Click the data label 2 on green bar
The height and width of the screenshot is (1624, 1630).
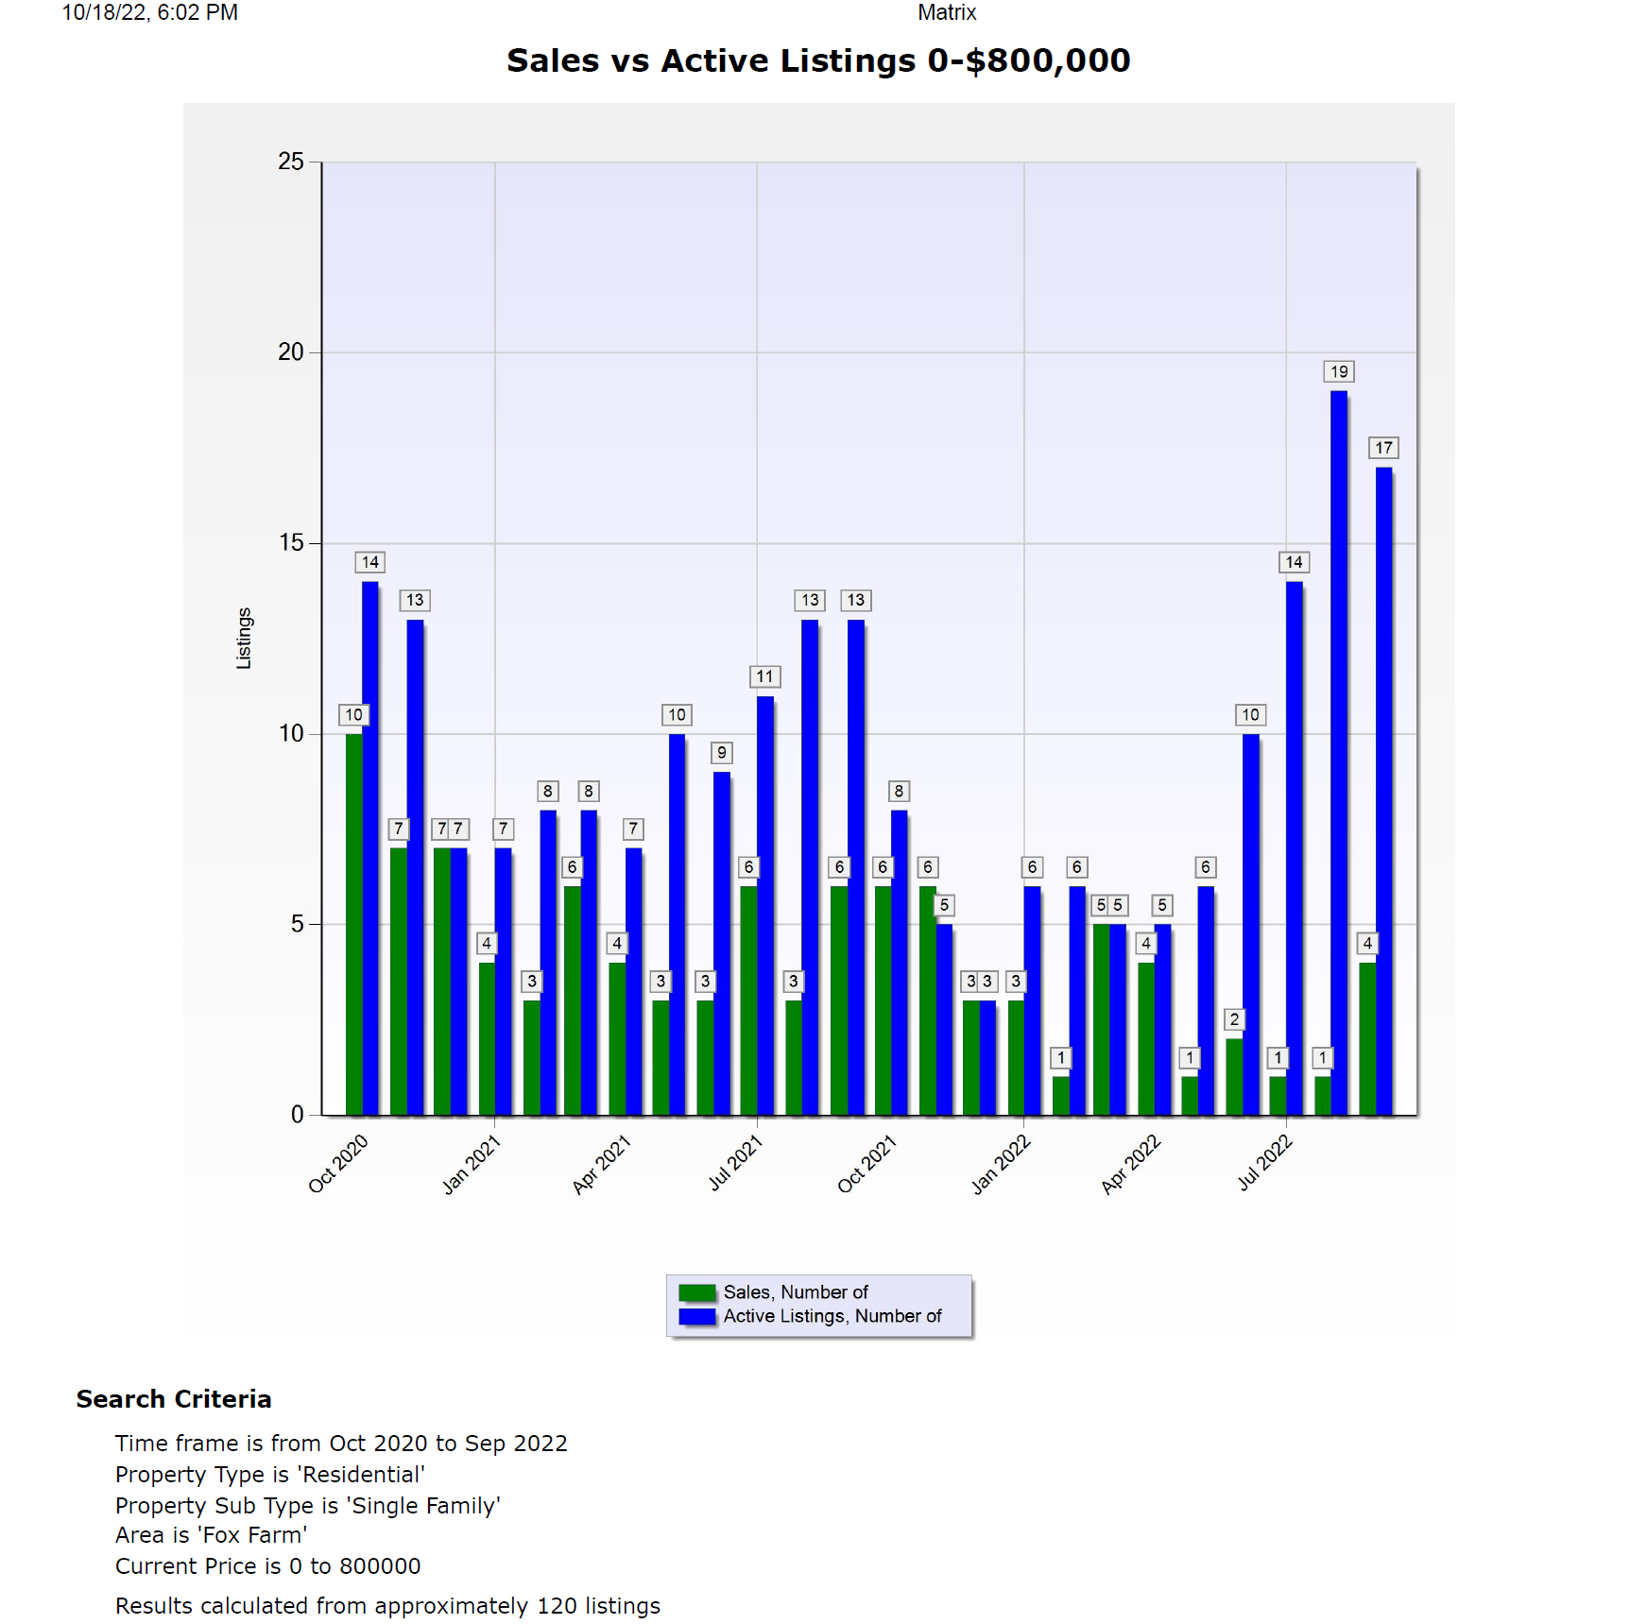(x=1234, y=1019)
